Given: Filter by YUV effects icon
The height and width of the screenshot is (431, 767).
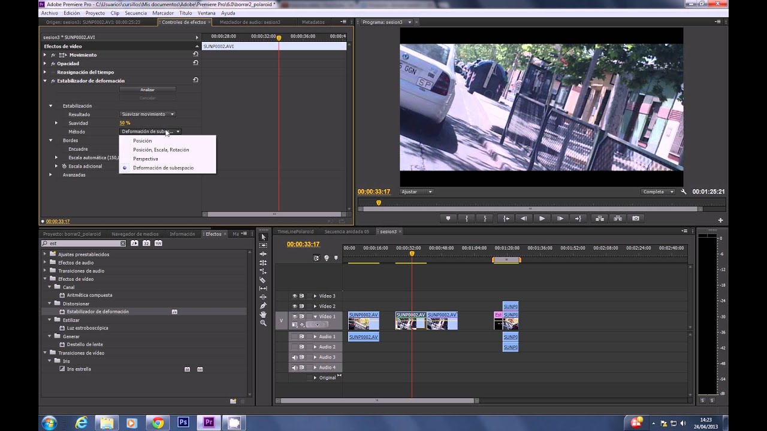Looking at the screenshot, I should pos(158,243).
